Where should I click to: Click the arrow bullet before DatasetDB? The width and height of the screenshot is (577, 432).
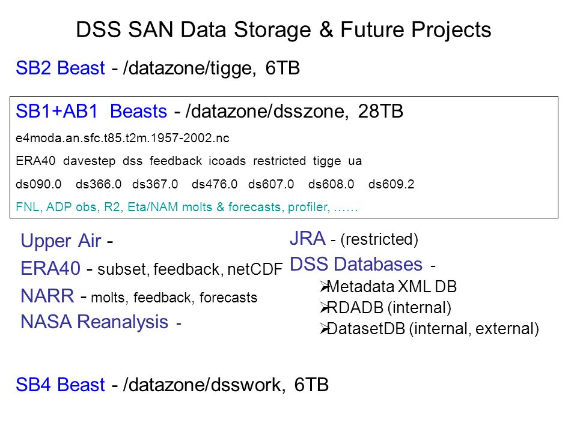[323, 329]
